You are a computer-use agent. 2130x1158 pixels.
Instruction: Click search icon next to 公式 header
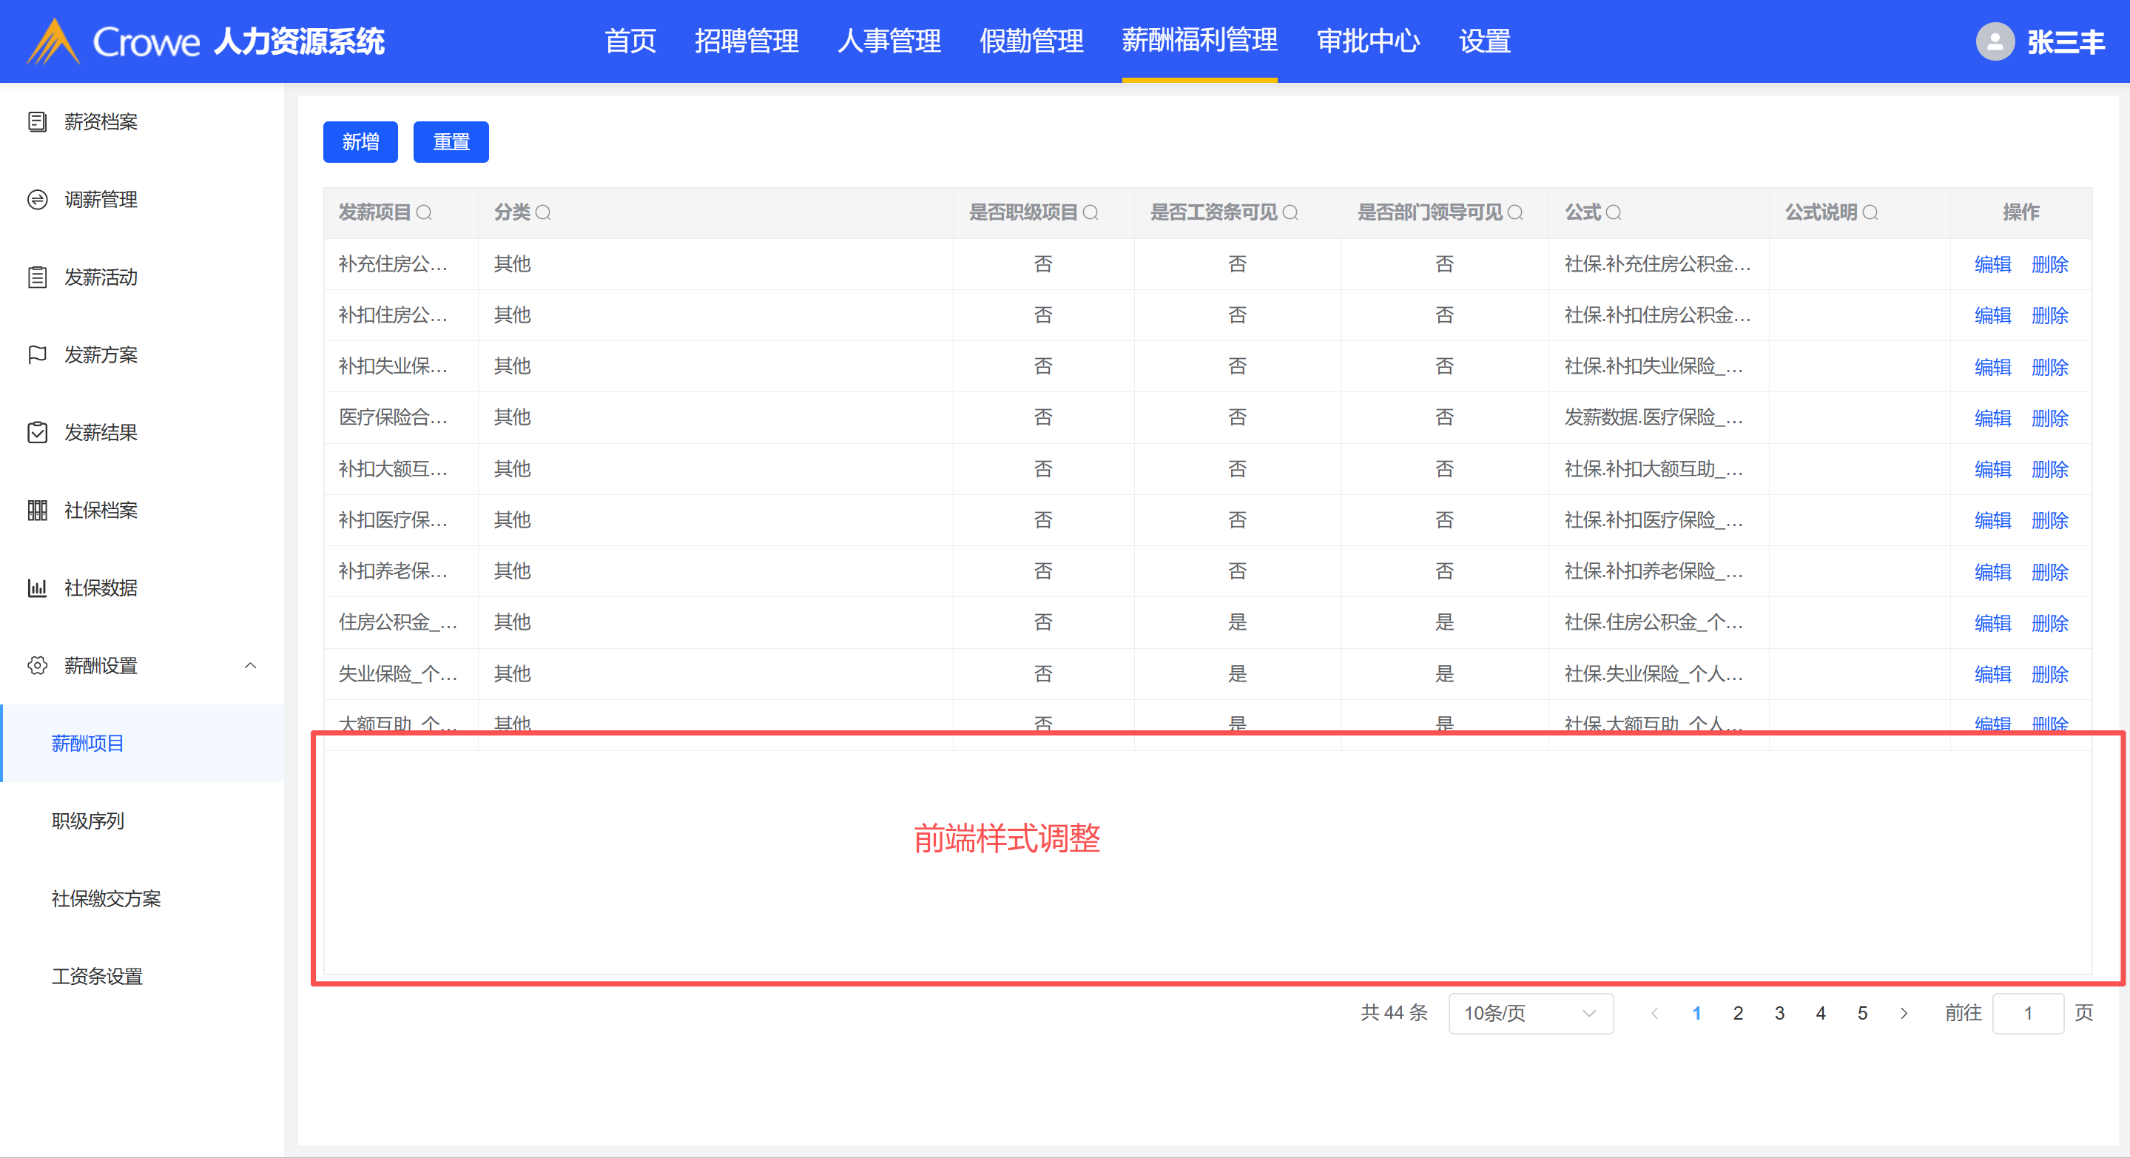click(x=1613, y=212)
